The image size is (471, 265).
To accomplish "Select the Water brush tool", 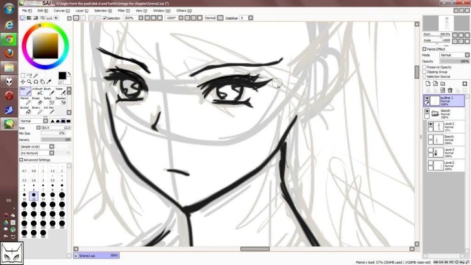I will pyautogui.click(x=61, y=92).
